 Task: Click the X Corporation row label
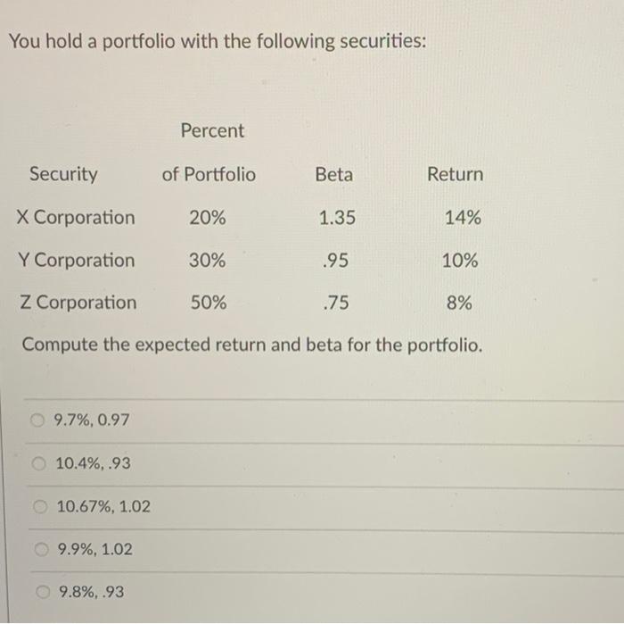[77, 218]
